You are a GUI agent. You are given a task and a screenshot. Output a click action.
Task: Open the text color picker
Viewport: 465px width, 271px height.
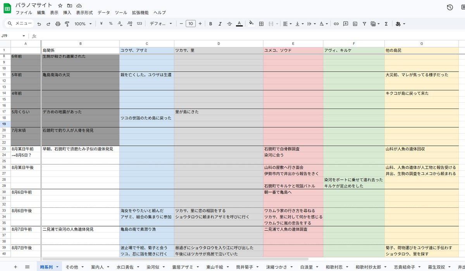pyautogui.click(x=239, y=24)
